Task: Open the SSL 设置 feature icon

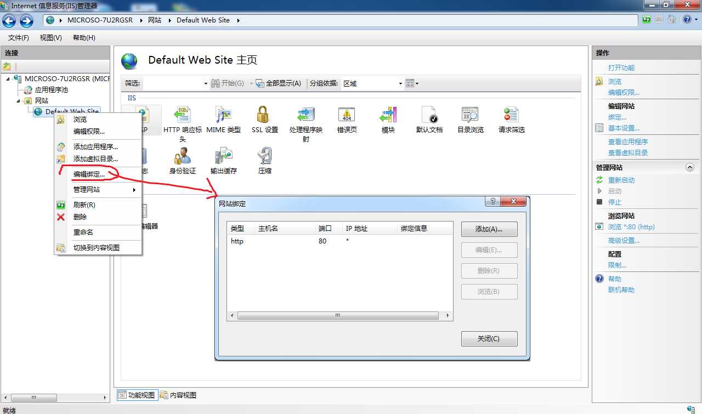Action: (264, 120)
